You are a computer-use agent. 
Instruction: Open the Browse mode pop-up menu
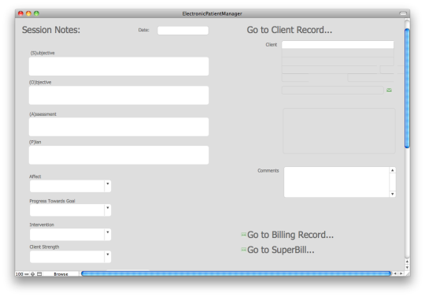tap(61, 274)
